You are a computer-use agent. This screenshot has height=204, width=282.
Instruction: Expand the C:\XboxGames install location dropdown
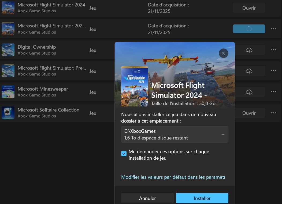coord(175,134)
